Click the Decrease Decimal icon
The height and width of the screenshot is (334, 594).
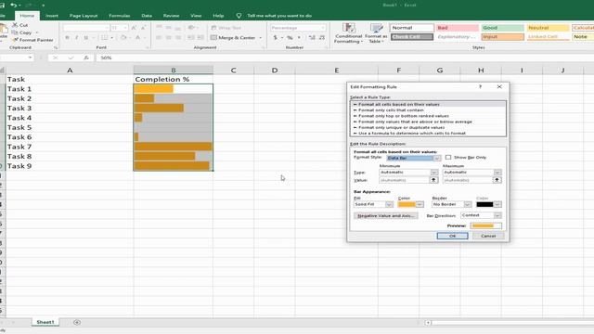point(322,37)
